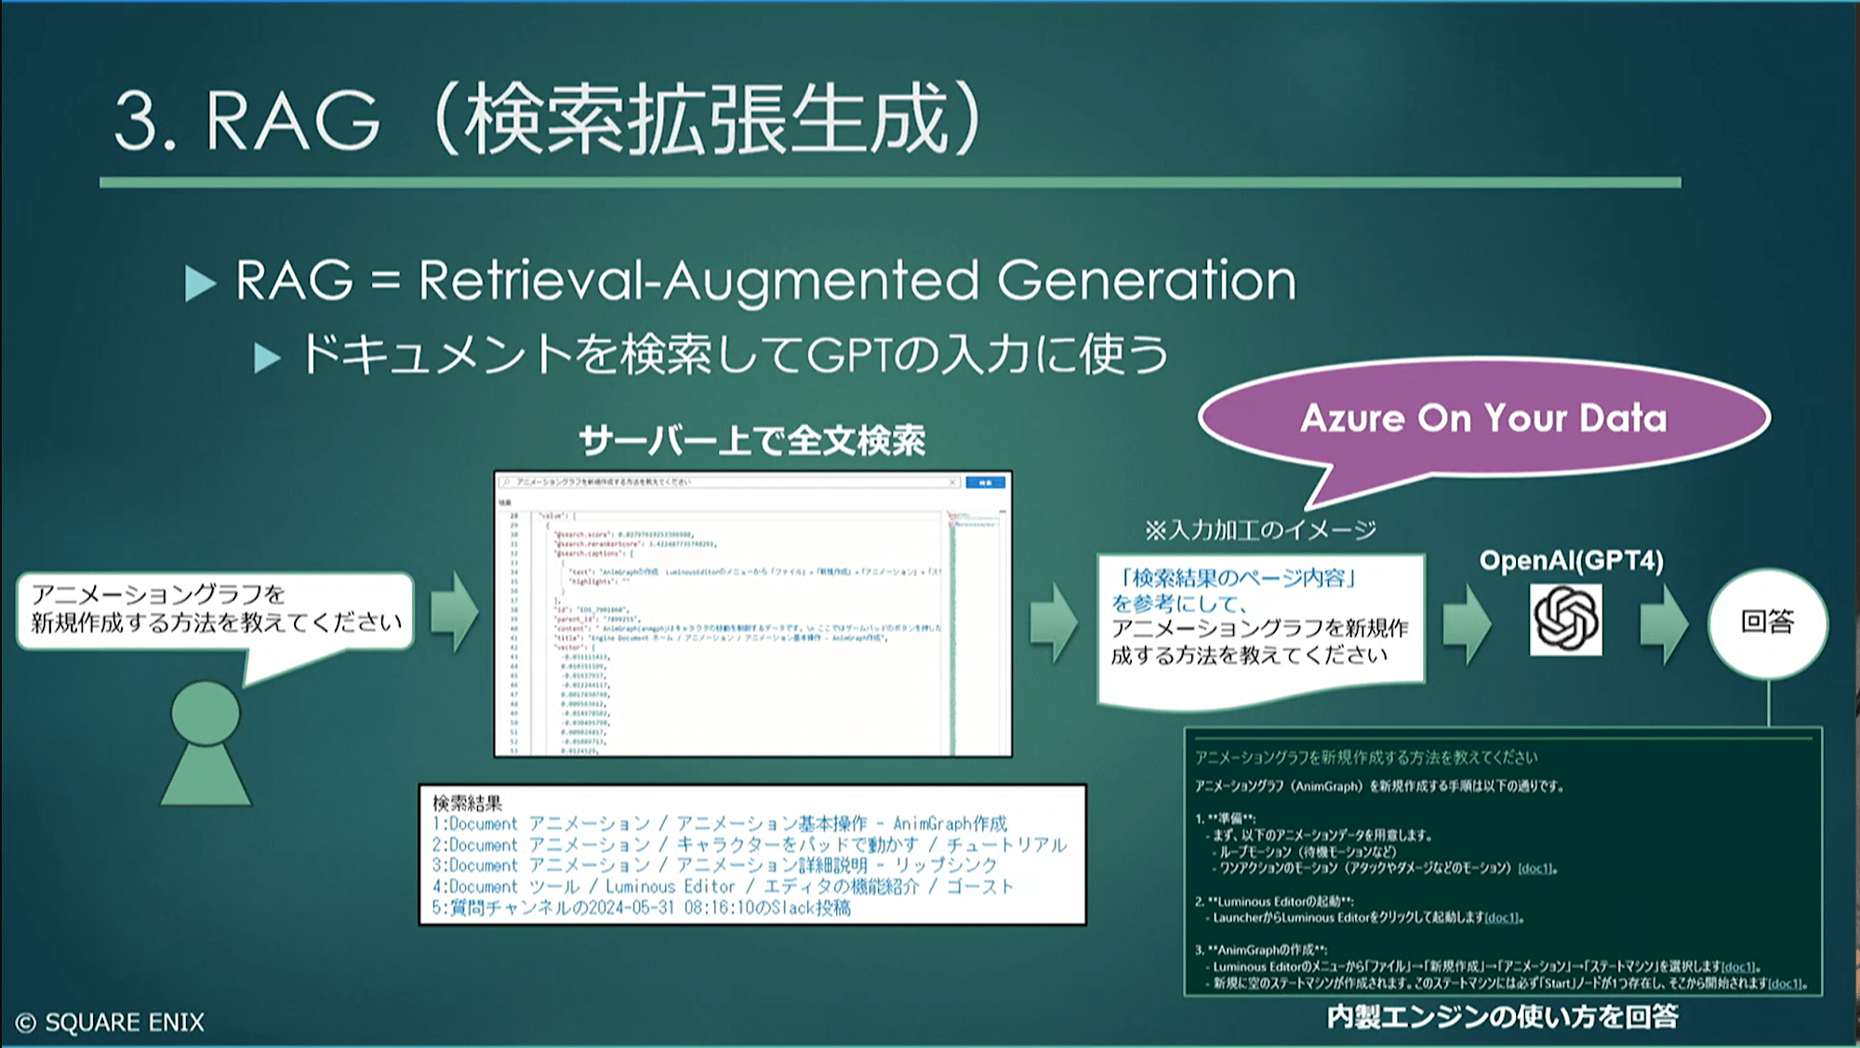Screen dimensions: 1860x1048
Task: Click the blue search button in the screenshot
Action: click(985, 482)
